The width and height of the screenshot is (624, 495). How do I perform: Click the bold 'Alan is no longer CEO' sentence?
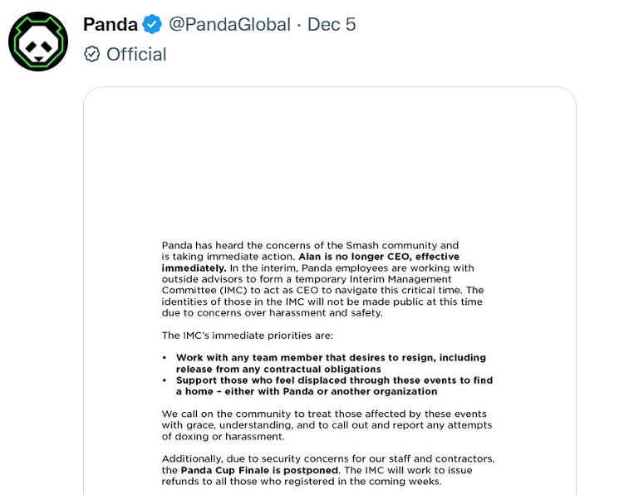pyautogui.click(x=311, y=262)
